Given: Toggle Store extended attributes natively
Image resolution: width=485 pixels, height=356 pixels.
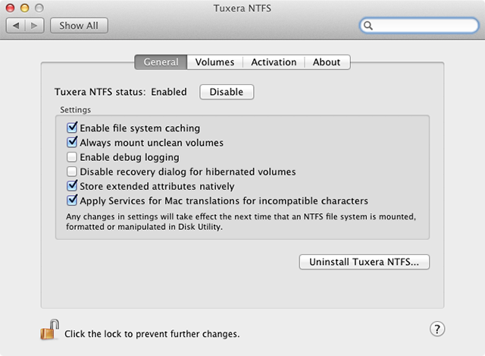Looking at the screenshot, I should [x=72, y=186].
